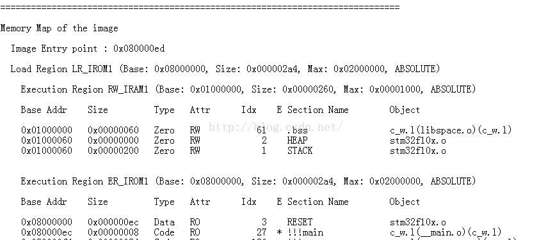Viewport: 539px width, 240px height.
Task: Click the "Load Region LR_IROM1" line
Action: pyautogui.click(x=225, y=70)
